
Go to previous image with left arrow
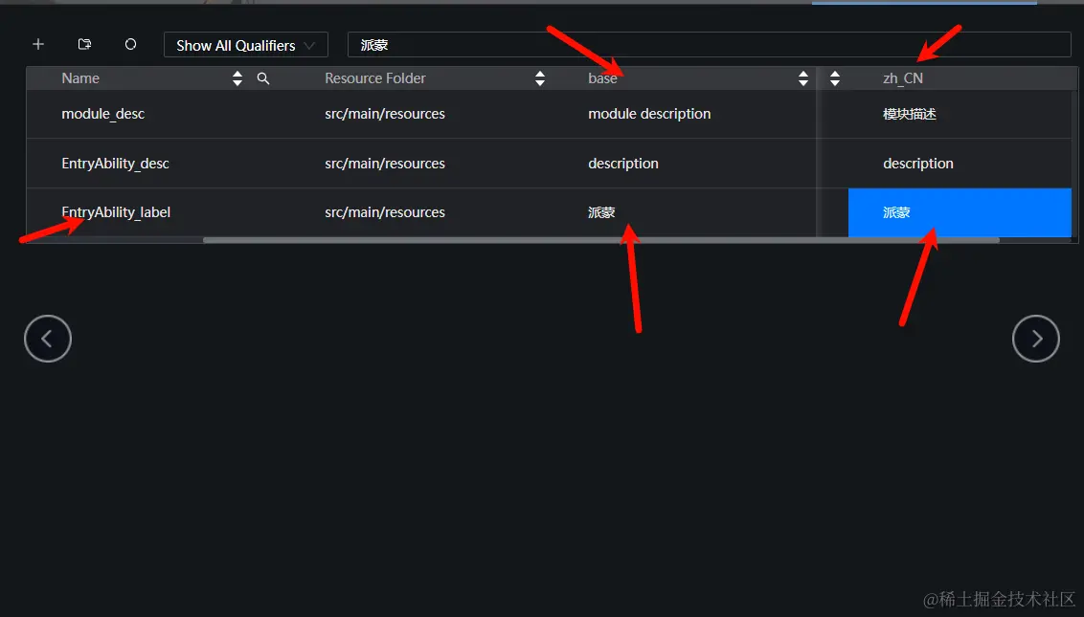click(48, 339)
